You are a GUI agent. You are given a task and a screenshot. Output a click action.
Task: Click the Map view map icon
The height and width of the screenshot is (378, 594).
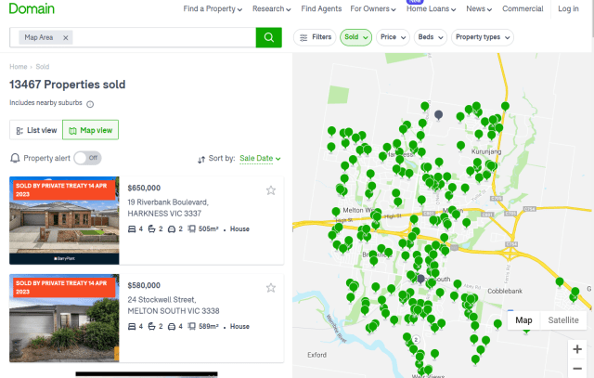(x=72, y=131)
